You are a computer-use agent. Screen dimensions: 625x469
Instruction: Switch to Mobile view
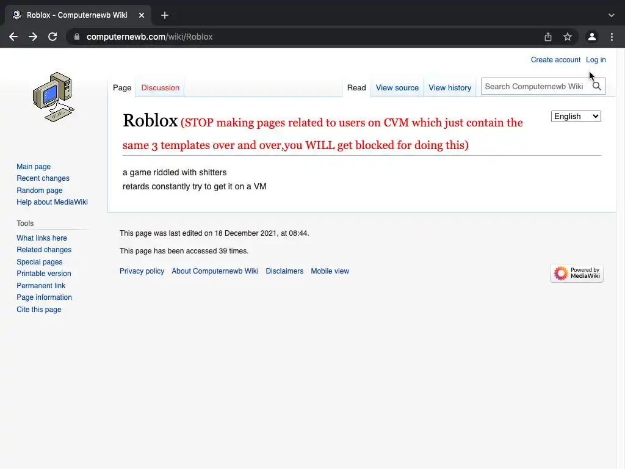pyautogui.click(x=330, y=271)
